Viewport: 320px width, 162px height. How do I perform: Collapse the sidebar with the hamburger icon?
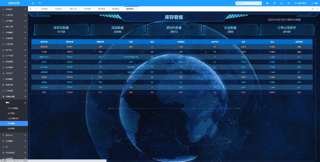coord(33,3)
